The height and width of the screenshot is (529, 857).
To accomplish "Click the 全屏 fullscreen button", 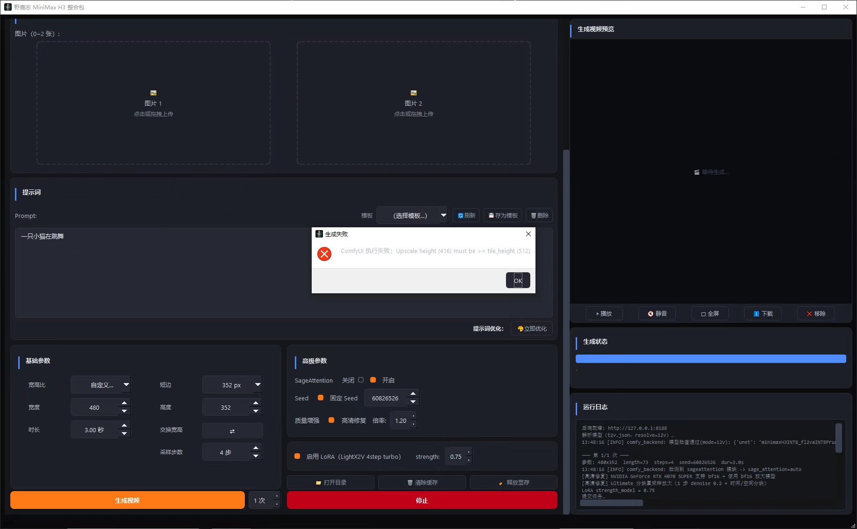I will [x=710, y=314].
